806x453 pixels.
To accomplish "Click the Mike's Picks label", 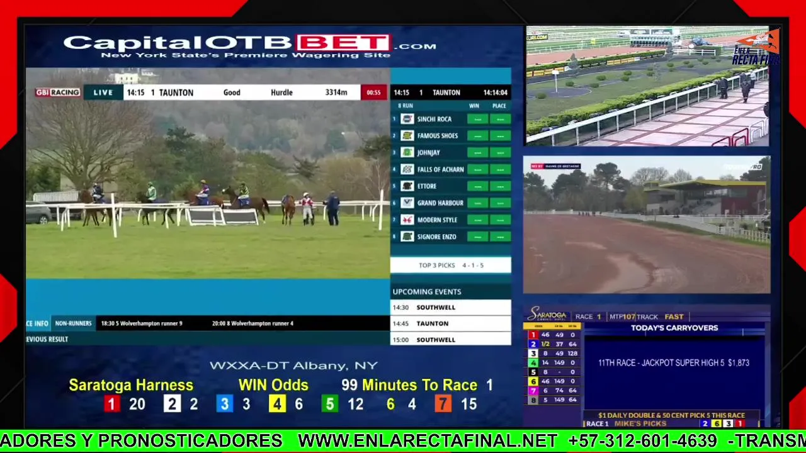I will [x=640, y=424].
